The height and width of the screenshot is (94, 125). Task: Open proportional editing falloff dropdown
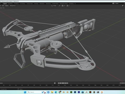tap(70, 6)
